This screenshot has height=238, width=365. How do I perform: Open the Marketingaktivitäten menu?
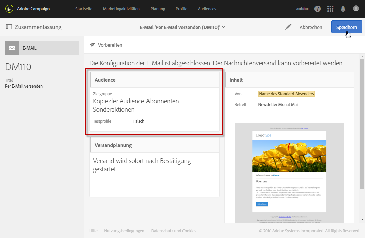[121, 9]
